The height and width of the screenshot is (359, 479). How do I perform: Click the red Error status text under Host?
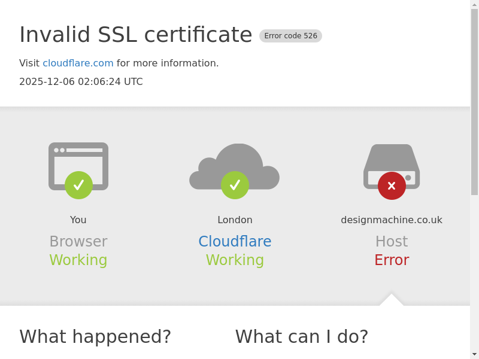click(x=392, y=260)
